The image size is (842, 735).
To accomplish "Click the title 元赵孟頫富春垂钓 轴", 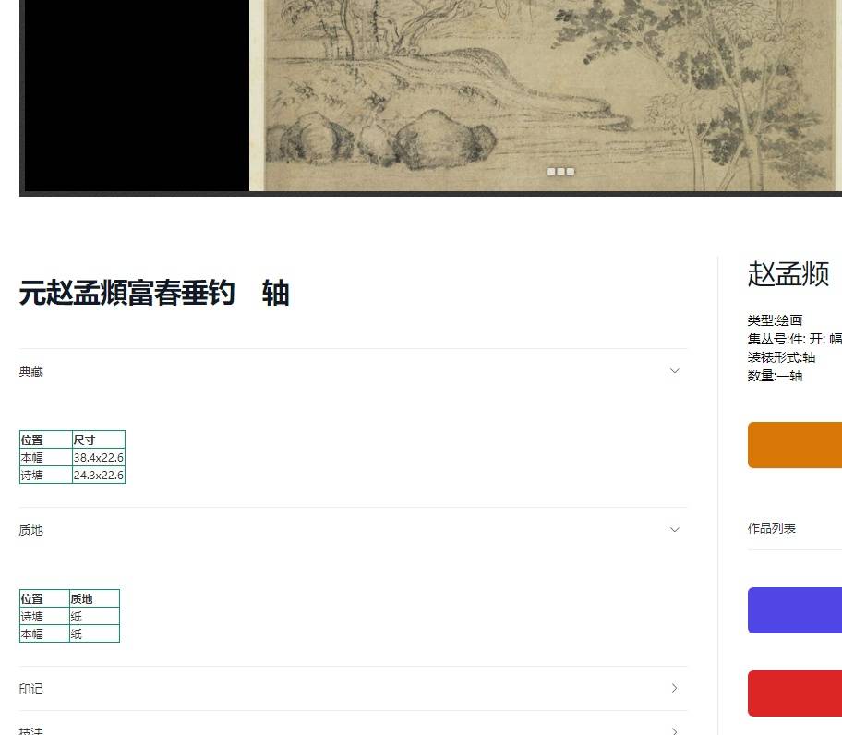I will click(x=154, y=293).
